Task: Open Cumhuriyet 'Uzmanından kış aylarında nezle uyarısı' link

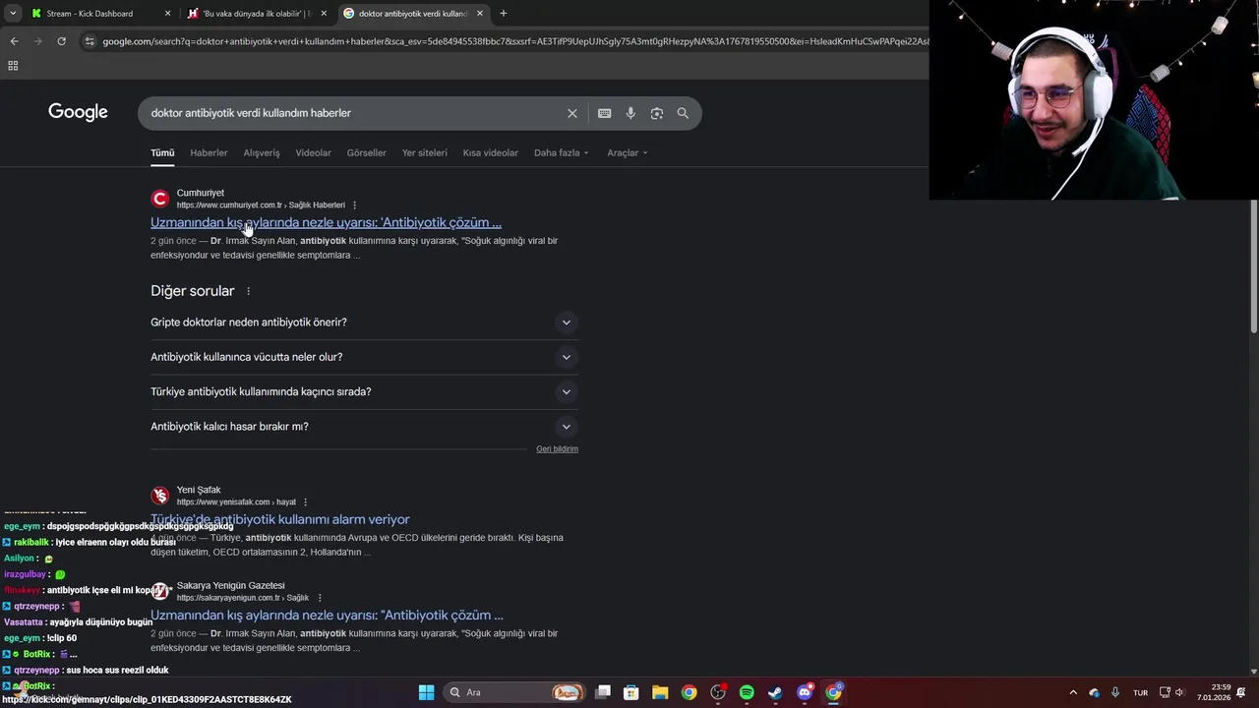Action: tap(326, 222)
